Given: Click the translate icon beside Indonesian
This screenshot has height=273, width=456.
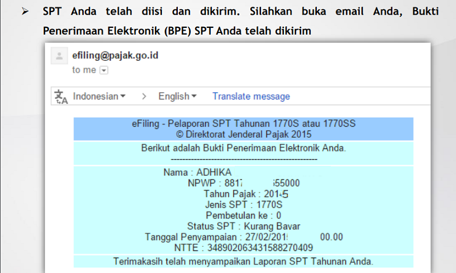Looking at the screenshot, I should click(x=61, y=96).
